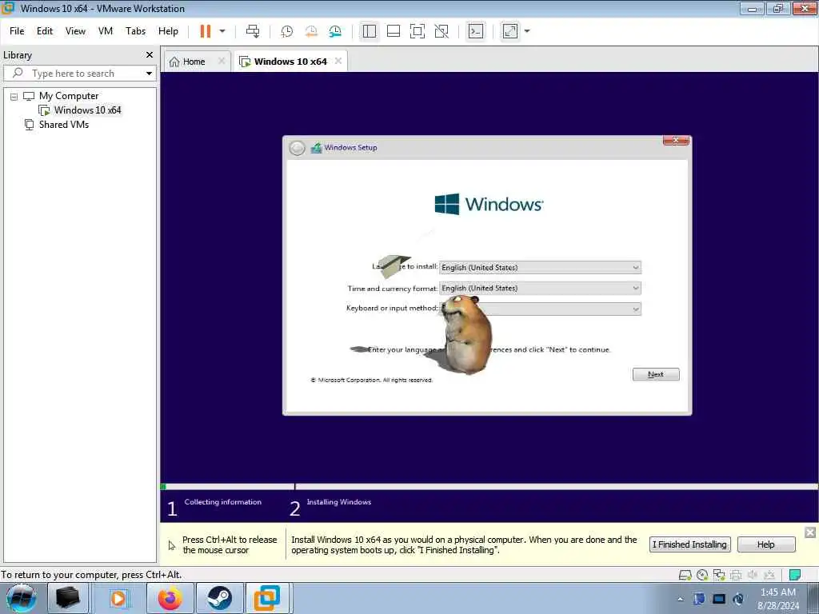Click the hard disk device status icon

(x=685, y=576)
